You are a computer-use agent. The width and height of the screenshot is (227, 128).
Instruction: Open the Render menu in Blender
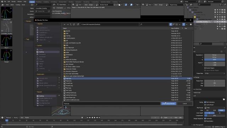13,1
